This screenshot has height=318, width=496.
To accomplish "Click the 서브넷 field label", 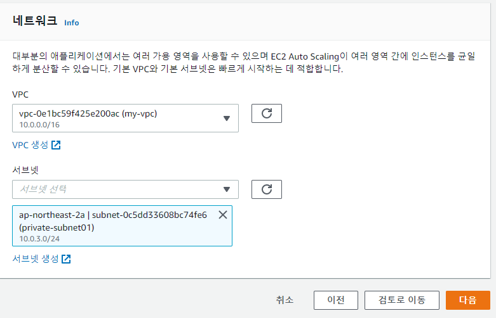I will click(x=25, y=170).
